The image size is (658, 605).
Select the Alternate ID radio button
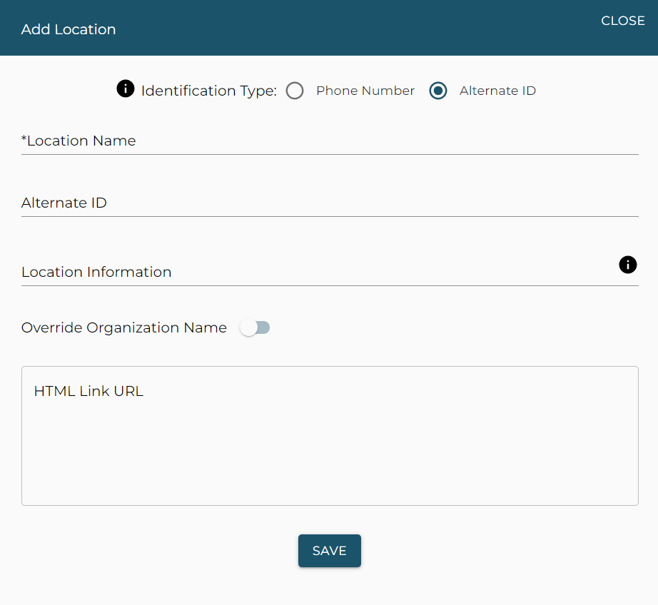click(438, 91)
